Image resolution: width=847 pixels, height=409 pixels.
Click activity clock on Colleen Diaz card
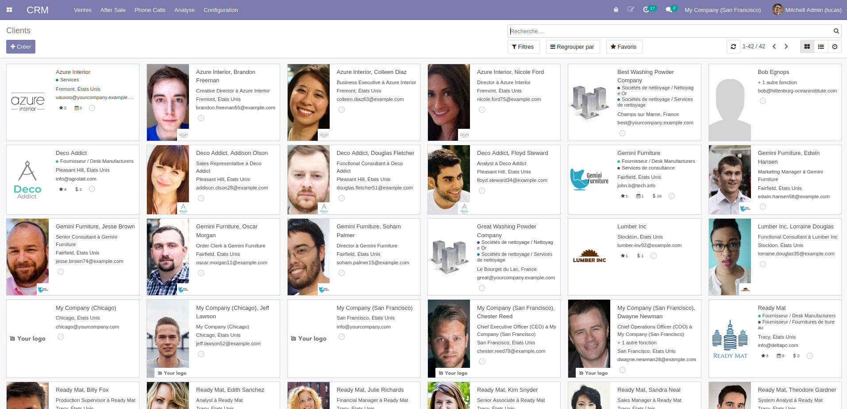pyautogui.click(x=342, y=110)
